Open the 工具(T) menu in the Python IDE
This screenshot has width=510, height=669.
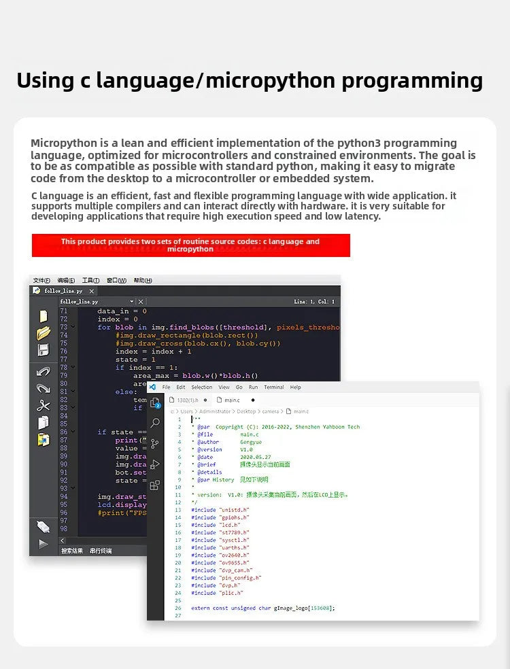coord(90,280)
